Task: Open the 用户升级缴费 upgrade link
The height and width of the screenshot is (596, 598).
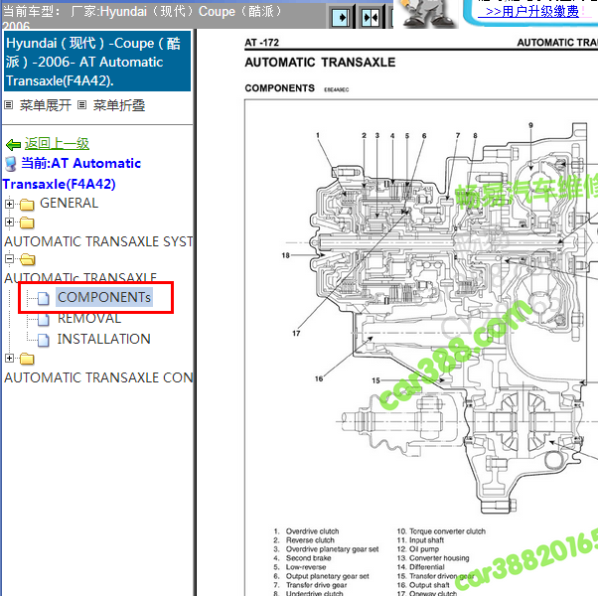Action: (x=532, y=12)
